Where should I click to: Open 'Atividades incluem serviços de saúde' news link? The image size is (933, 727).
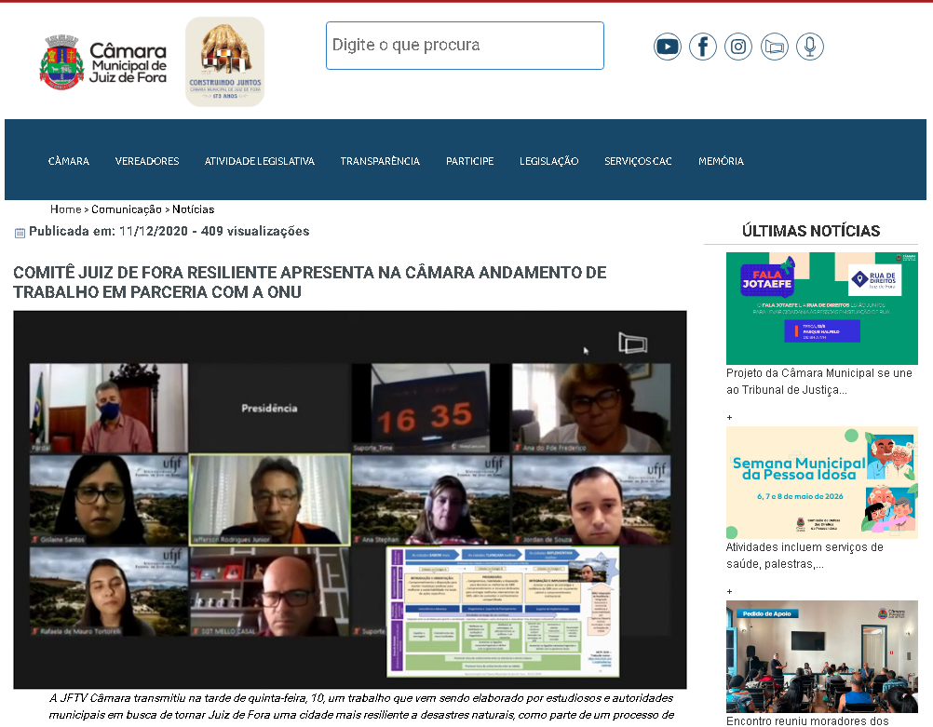coord(805,555)
